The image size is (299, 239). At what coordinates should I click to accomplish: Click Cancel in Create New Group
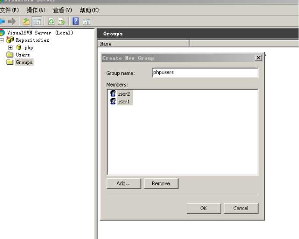point(241,208)
